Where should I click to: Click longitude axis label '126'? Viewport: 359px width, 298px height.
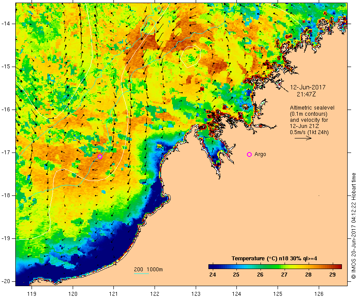(319, 294)
